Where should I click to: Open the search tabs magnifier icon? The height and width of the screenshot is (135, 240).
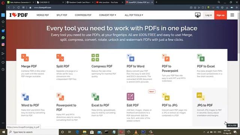pyautogui.click(x=219, y=2)
